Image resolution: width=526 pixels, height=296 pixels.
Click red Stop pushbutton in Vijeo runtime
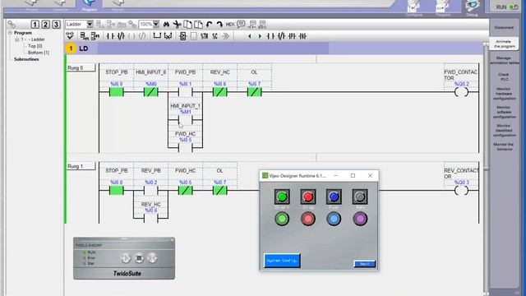(x=308, y=197)
